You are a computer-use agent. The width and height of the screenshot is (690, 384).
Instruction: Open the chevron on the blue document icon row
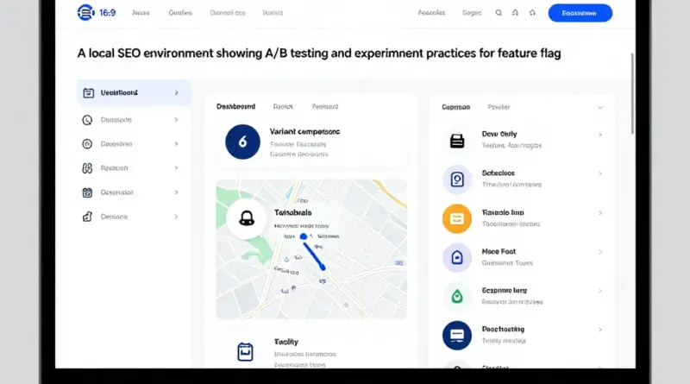(600, 173)
